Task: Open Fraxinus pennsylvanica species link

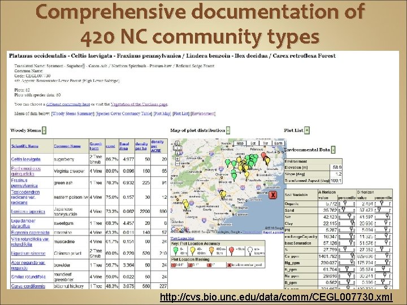Action: tap(24, 183)
